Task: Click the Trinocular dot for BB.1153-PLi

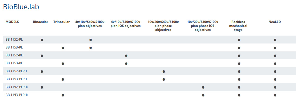Action: [x=63, y=64]
